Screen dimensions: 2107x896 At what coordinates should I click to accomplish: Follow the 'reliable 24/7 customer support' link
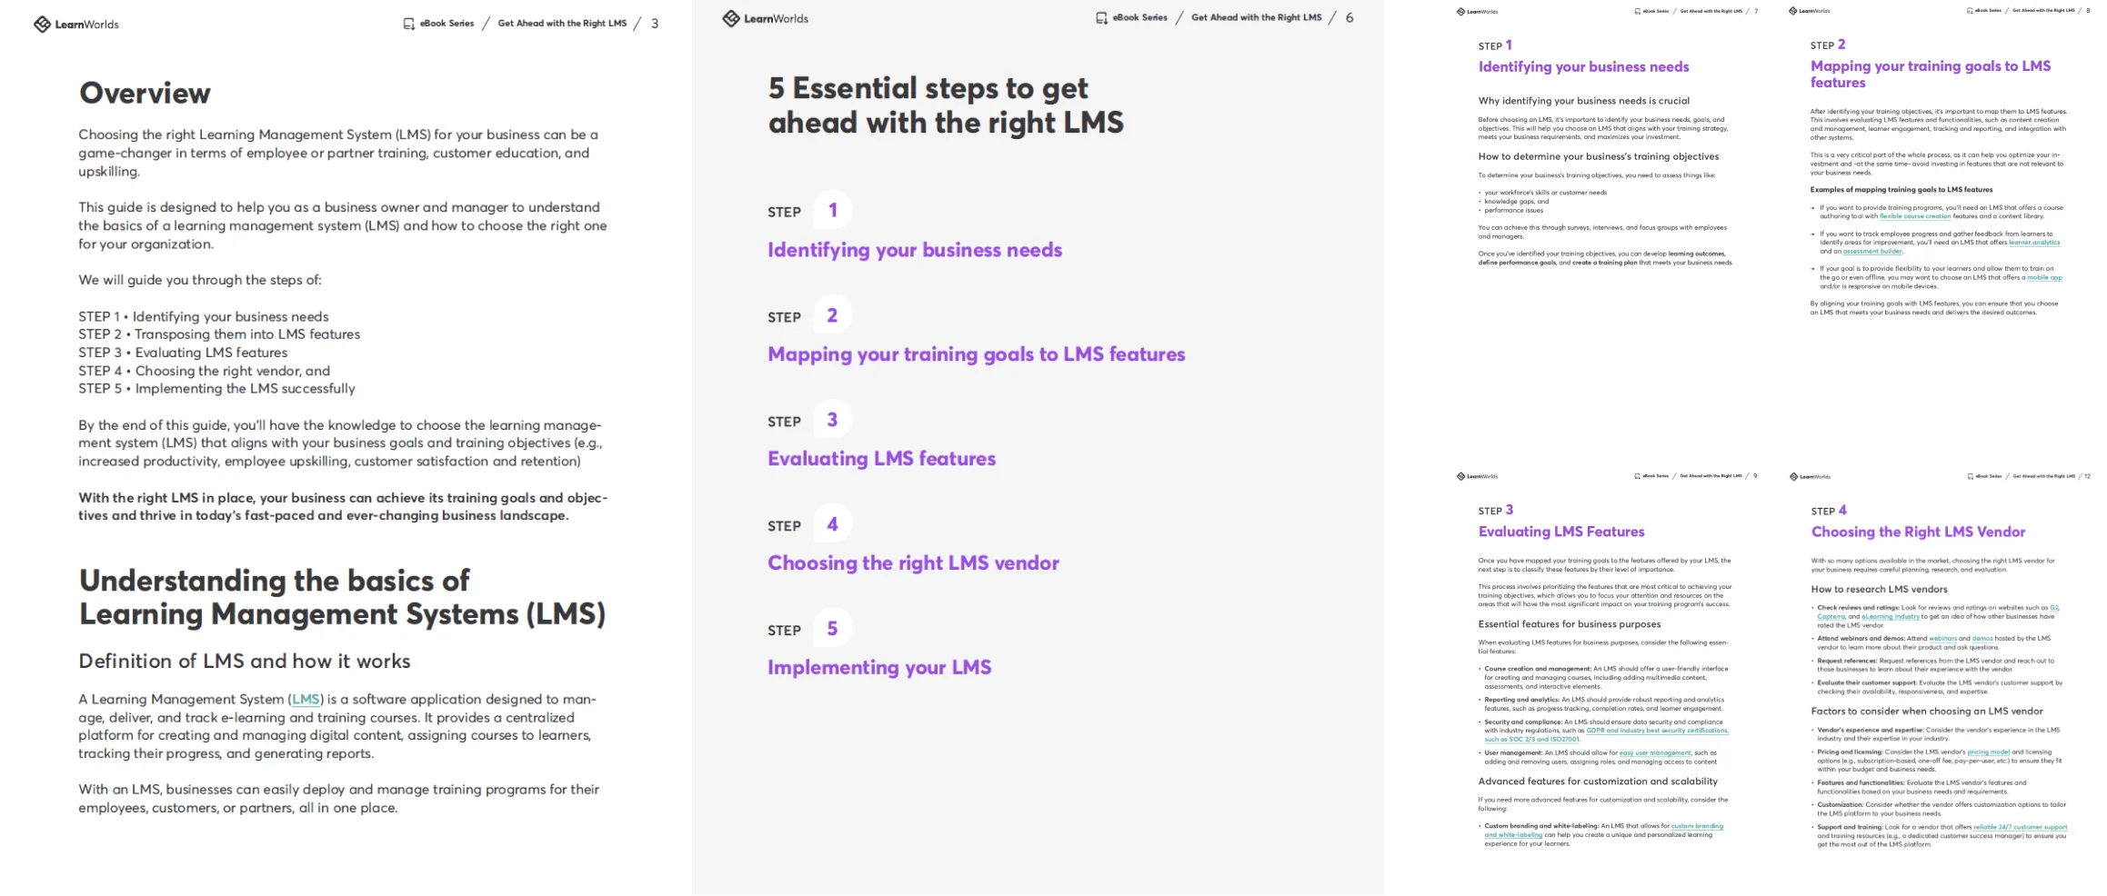pos(2020,828)
